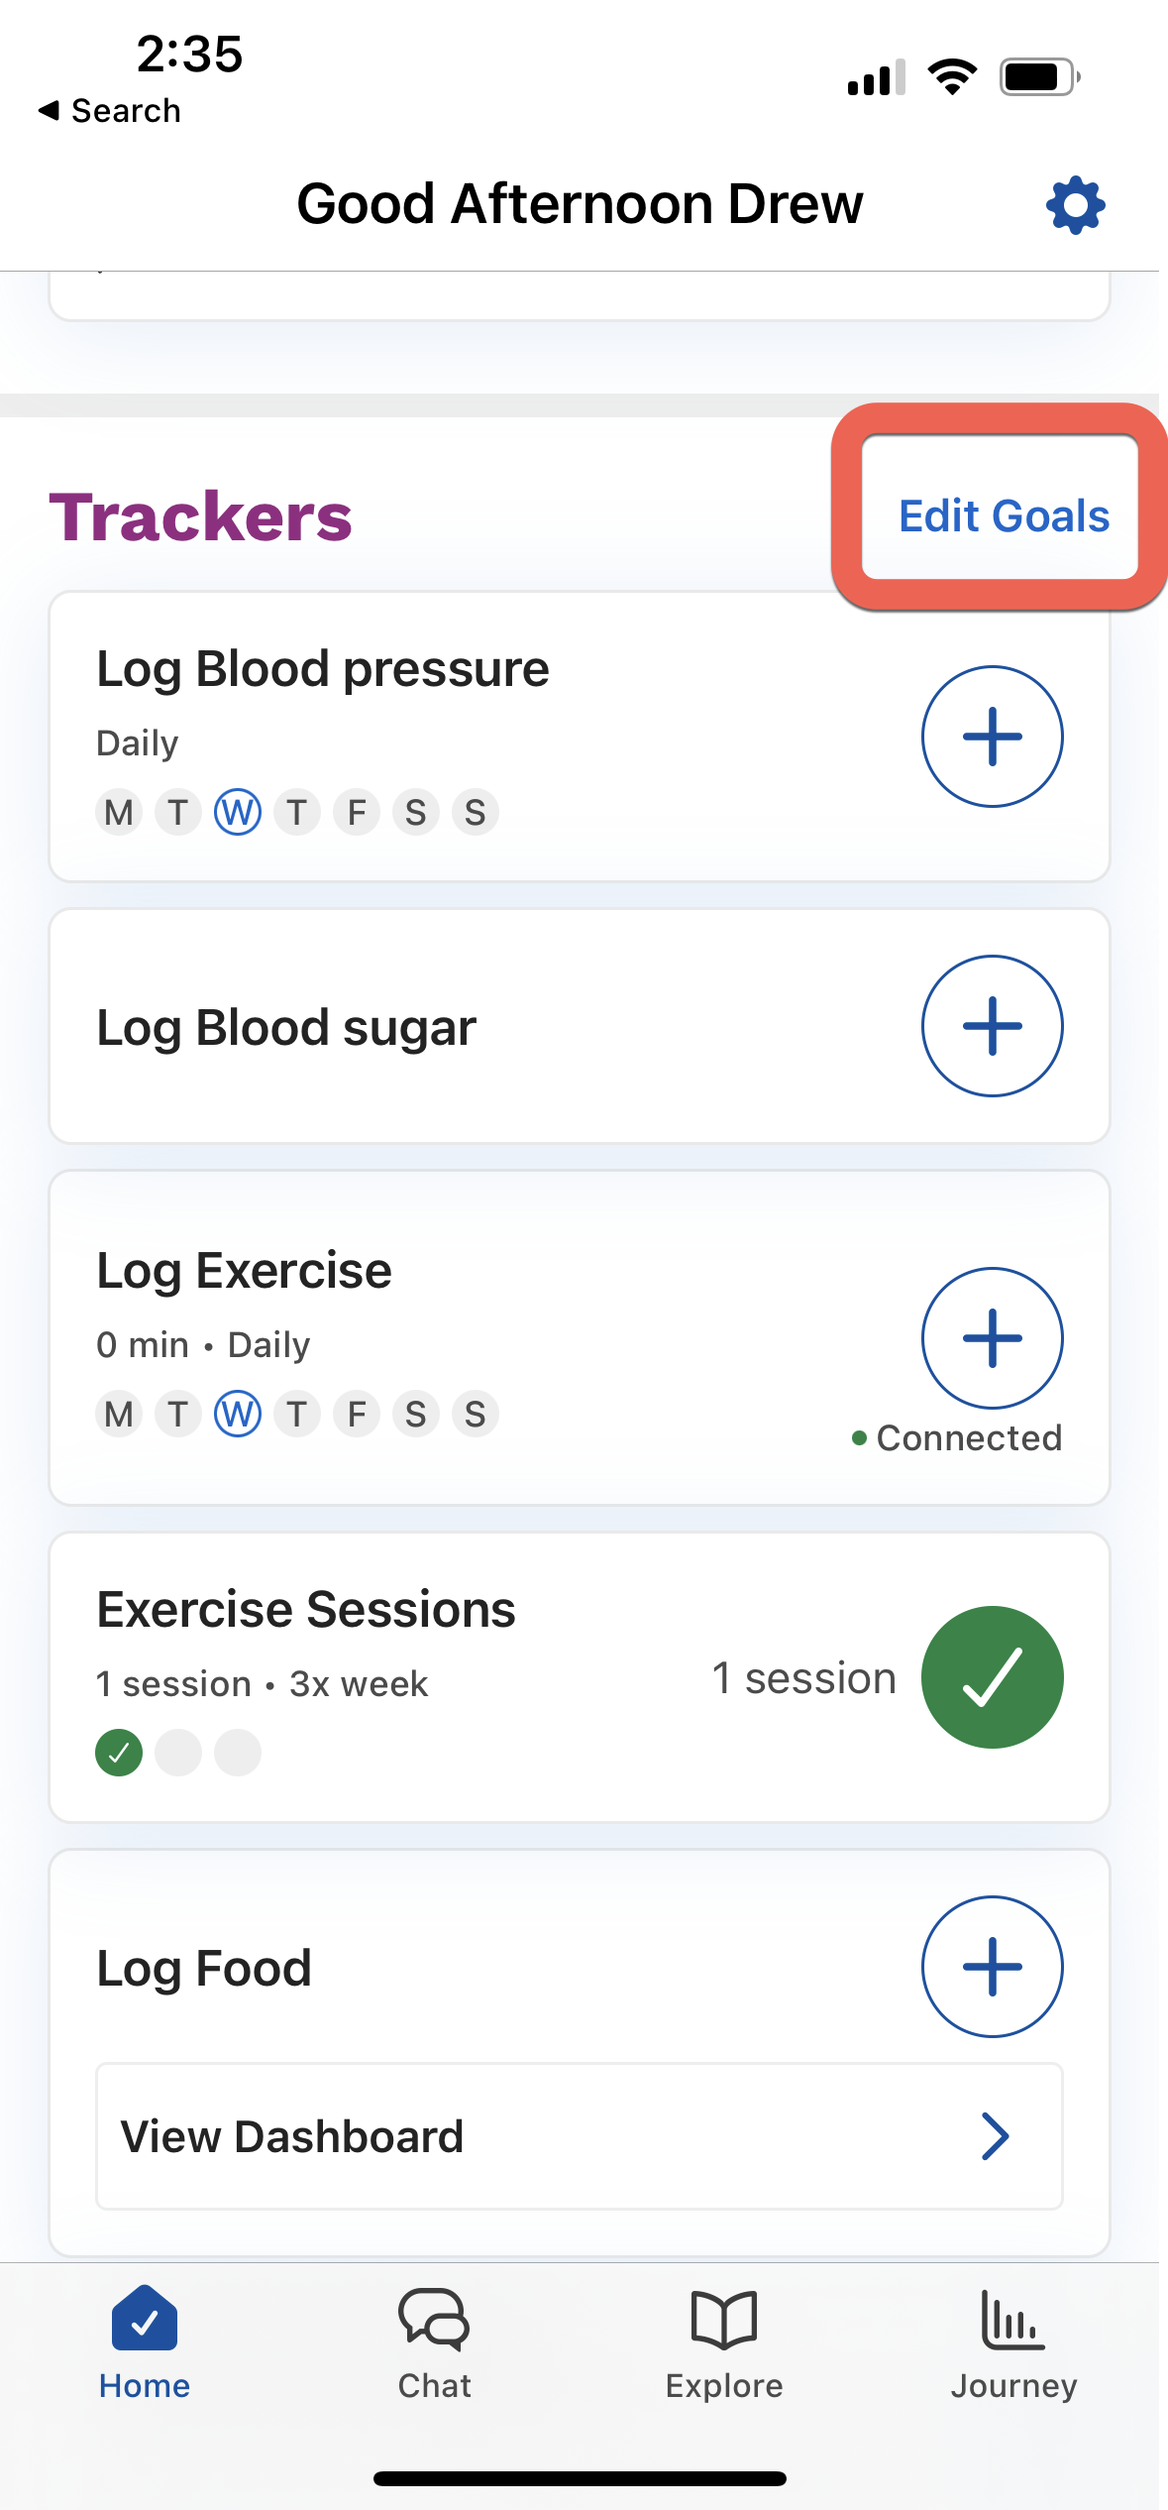Expand View Dashboard chevron arrow
Screen dimensions: 1168x2510
(x=995, y=2136)
